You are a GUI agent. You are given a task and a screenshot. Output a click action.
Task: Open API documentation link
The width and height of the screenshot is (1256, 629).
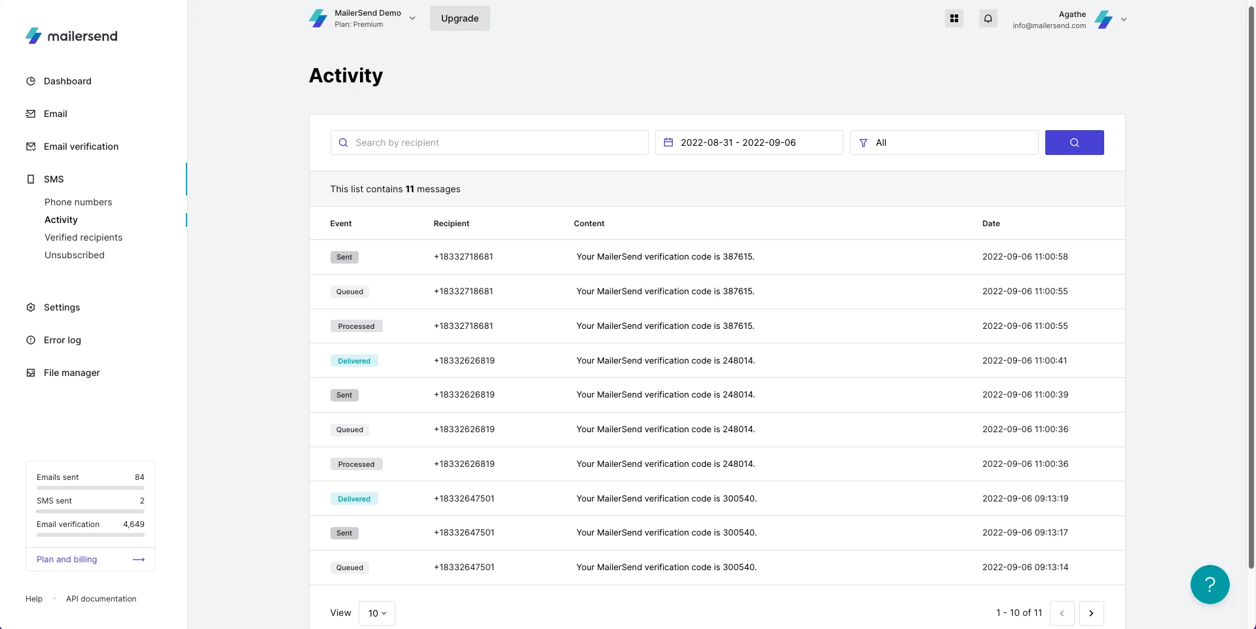tap(101, 599)
